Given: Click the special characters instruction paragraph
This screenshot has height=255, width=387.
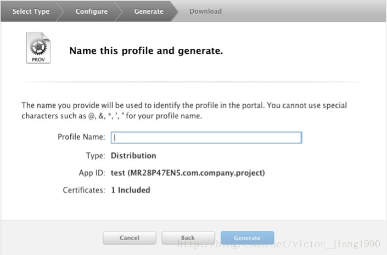Looking at the screenshot, I should 184,110.
